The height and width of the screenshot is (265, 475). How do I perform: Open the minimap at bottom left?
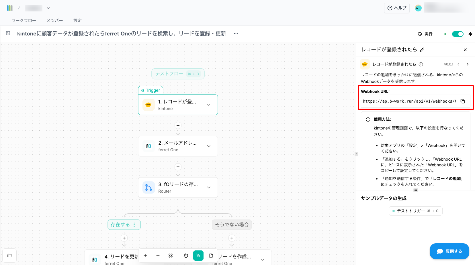tap(9, 256)
